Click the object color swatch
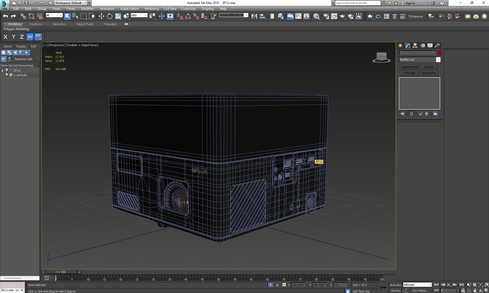Screen dimensions: 489x293 (x=439, y=53)
